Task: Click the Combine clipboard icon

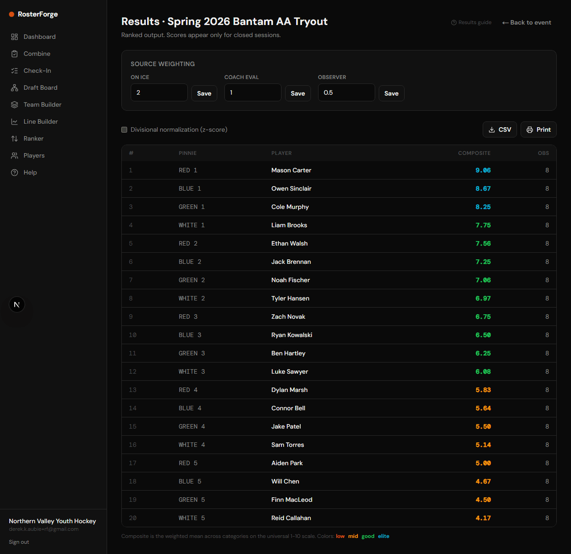Action: coord(14,54)
